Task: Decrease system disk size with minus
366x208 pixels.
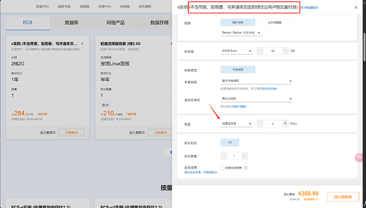Action: [x=260, y=50]
